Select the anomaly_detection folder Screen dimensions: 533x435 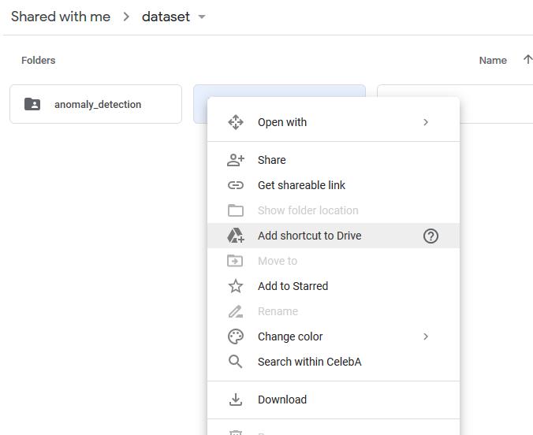(x=95, y=104)
